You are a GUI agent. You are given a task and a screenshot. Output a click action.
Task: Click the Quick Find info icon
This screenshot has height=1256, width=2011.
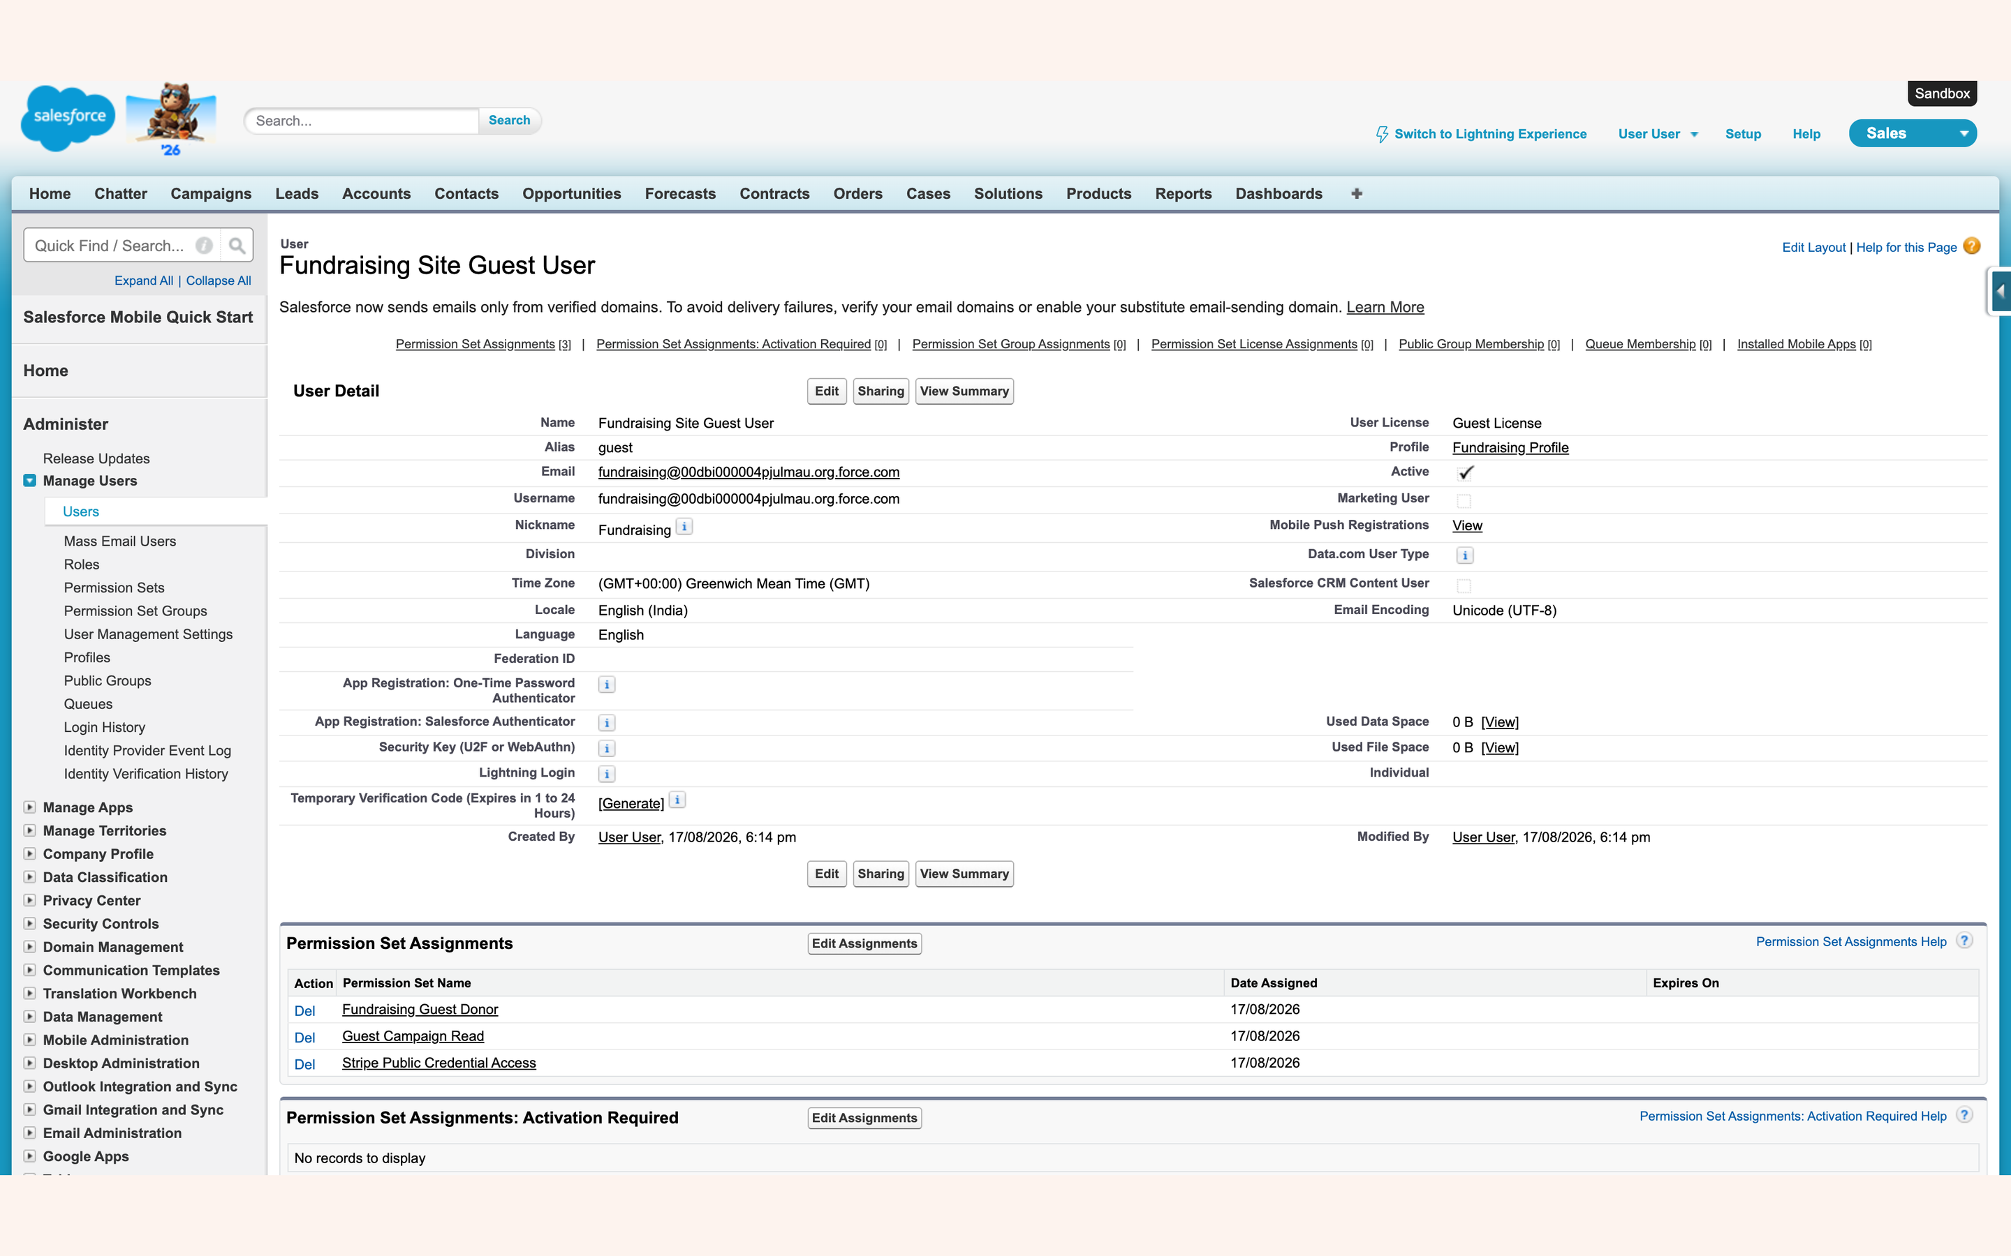tap(204, 246)
